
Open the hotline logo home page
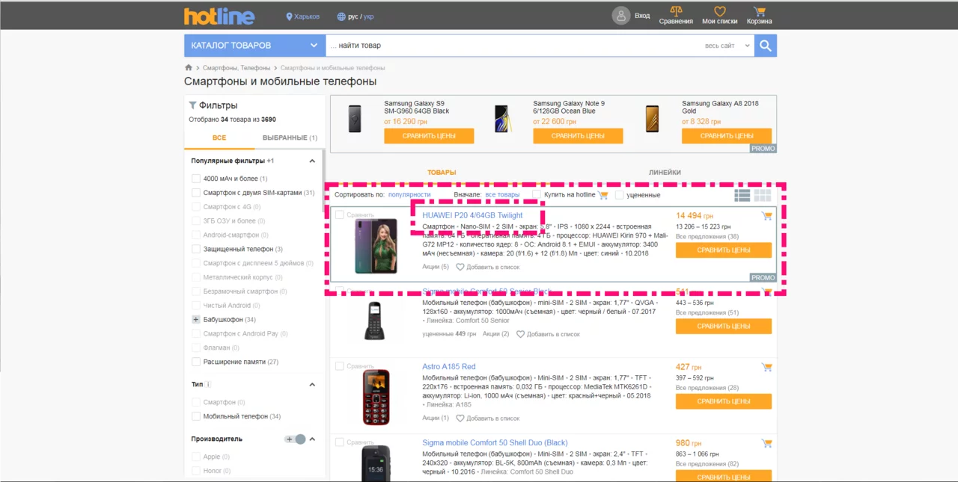pyautogui.click(x=219, y=16)
